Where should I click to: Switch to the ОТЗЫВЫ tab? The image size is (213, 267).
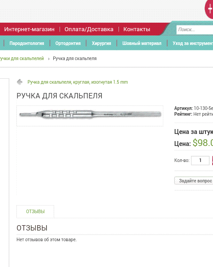point(35,211)
